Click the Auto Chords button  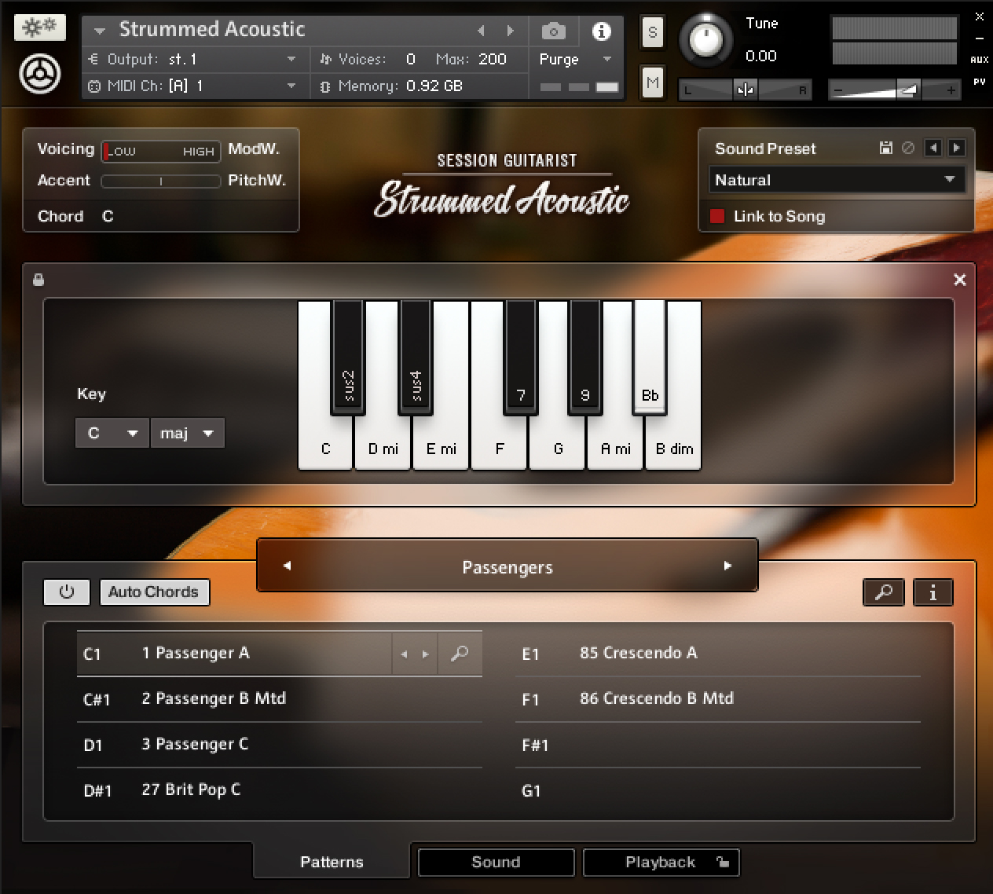point(154,592)
